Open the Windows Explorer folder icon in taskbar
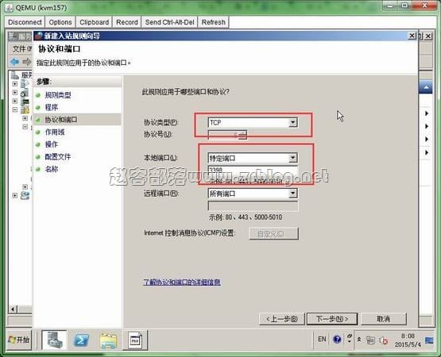 click(x=108, y=340)
